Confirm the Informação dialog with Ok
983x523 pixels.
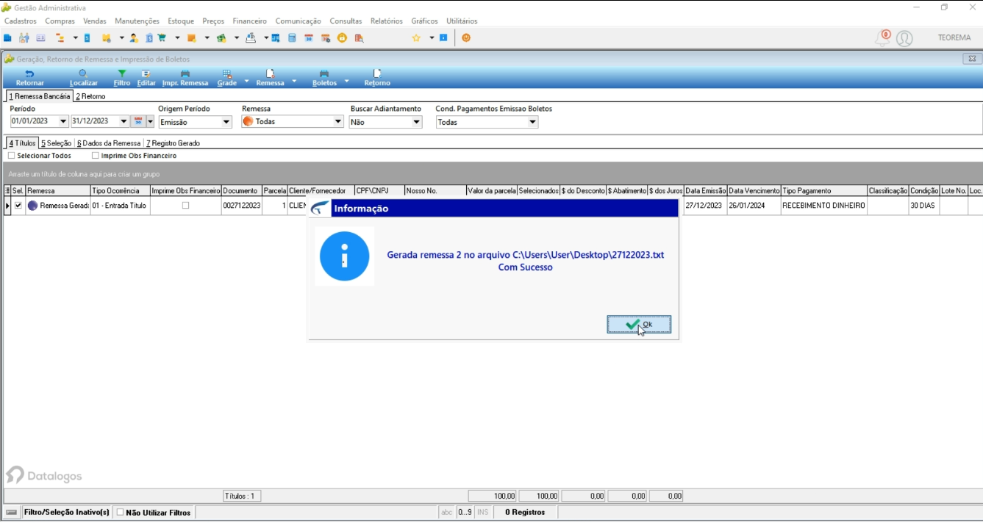click(639, 325)
